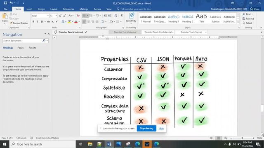Apply Heading 1 style

click(174, 18)
